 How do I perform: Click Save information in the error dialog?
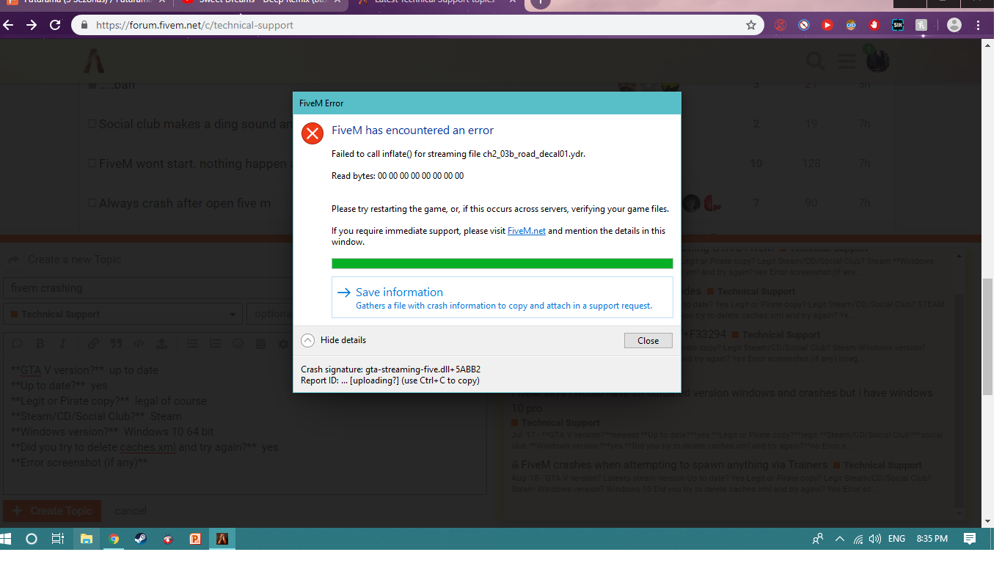tap(502, 297)
